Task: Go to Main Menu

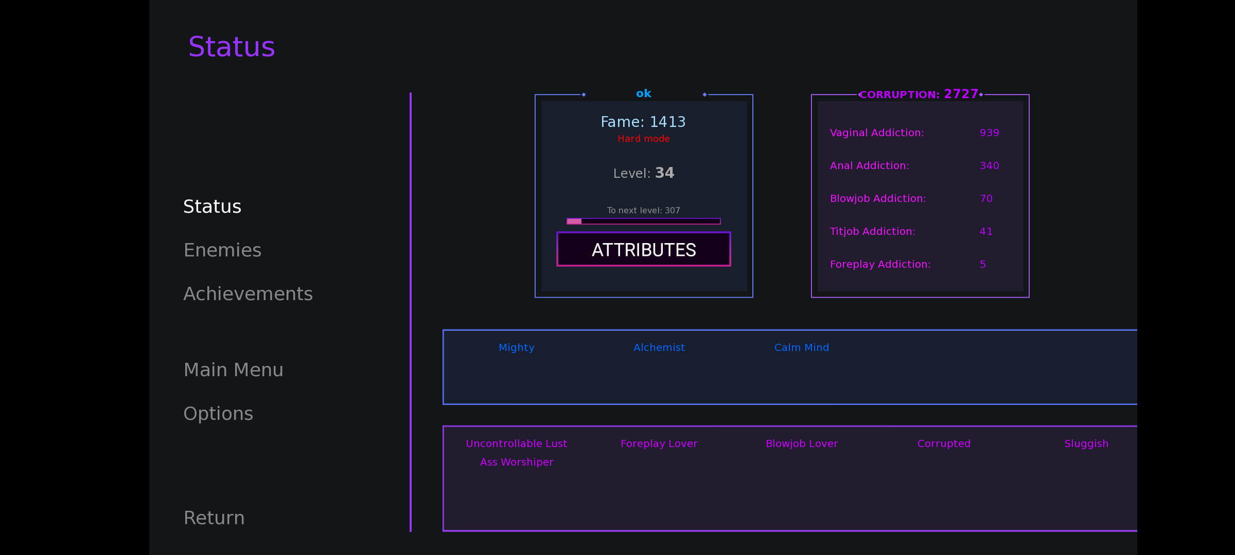Action: pos(233,370)
